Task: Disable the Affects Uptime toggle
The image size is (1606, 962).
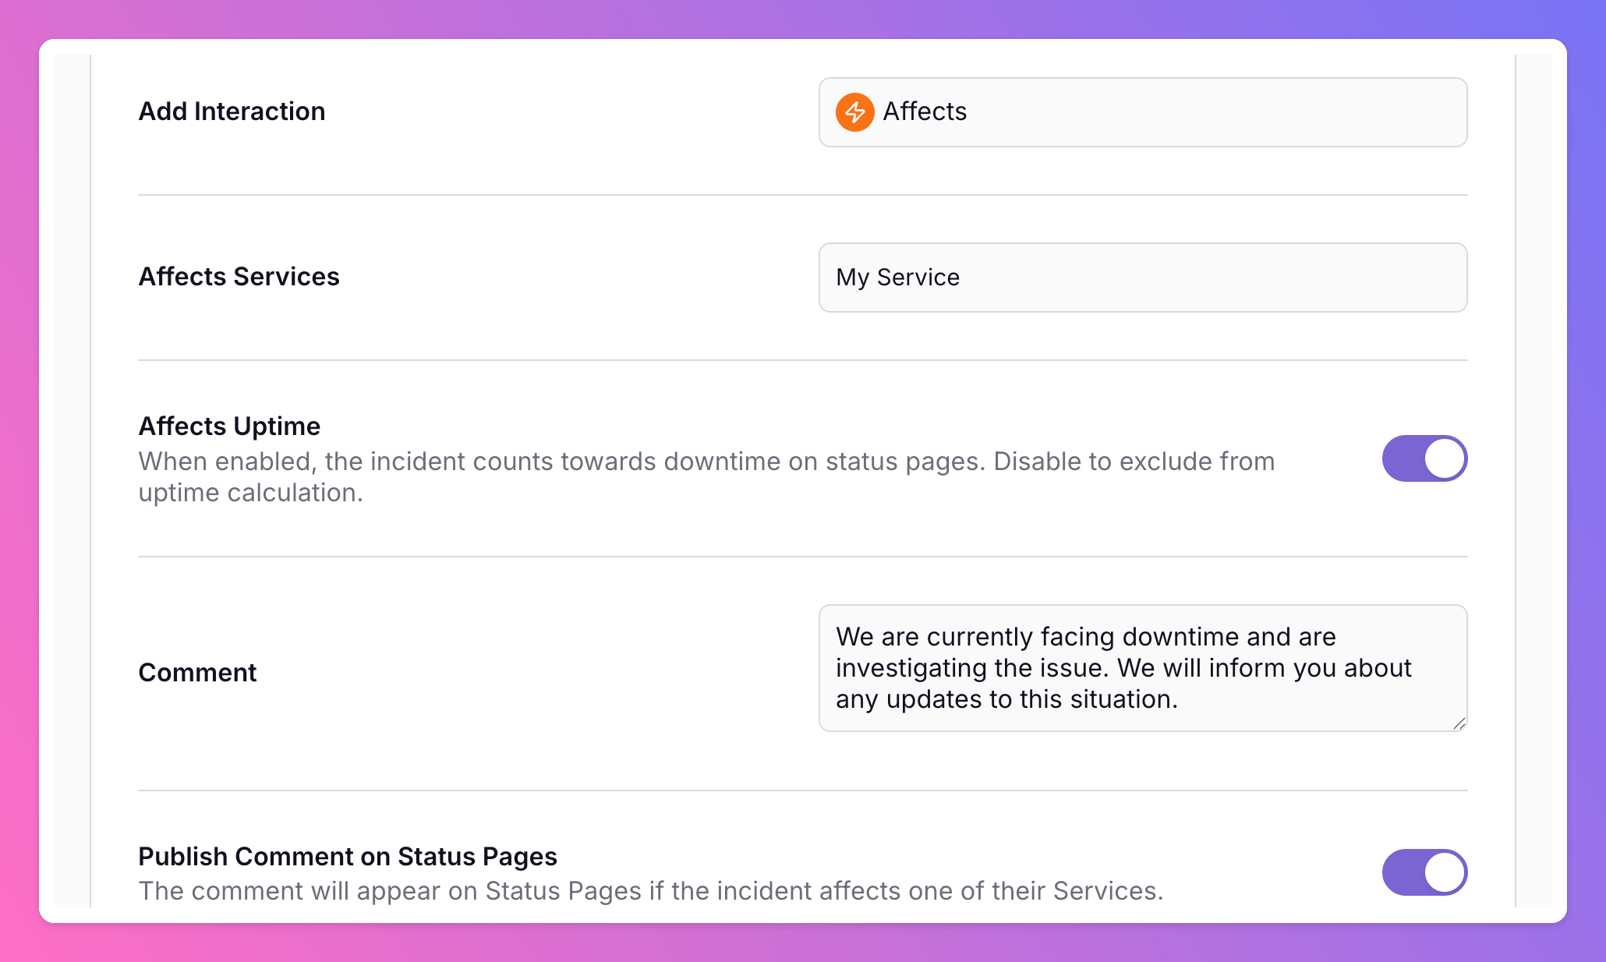Action: click(1424, 458)
